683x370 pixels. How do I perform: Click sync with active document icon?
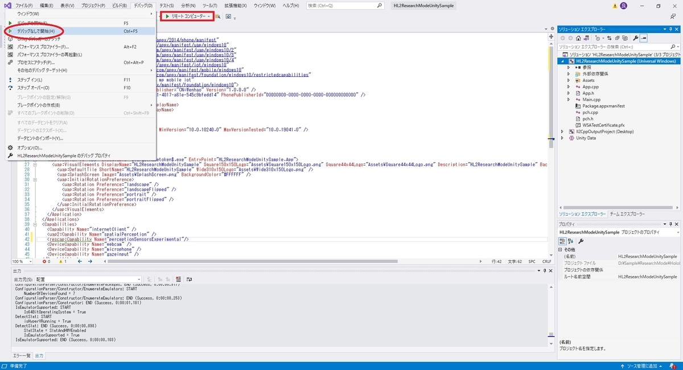coord(609,38)
